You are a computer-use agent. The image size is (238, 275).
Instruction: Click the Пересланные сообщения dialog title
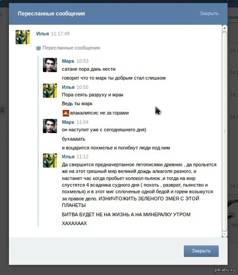pos(51,14)
